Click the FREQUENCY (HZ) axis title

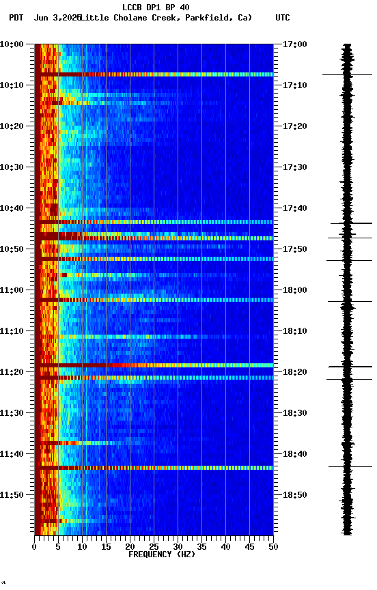tap(162, 554)
